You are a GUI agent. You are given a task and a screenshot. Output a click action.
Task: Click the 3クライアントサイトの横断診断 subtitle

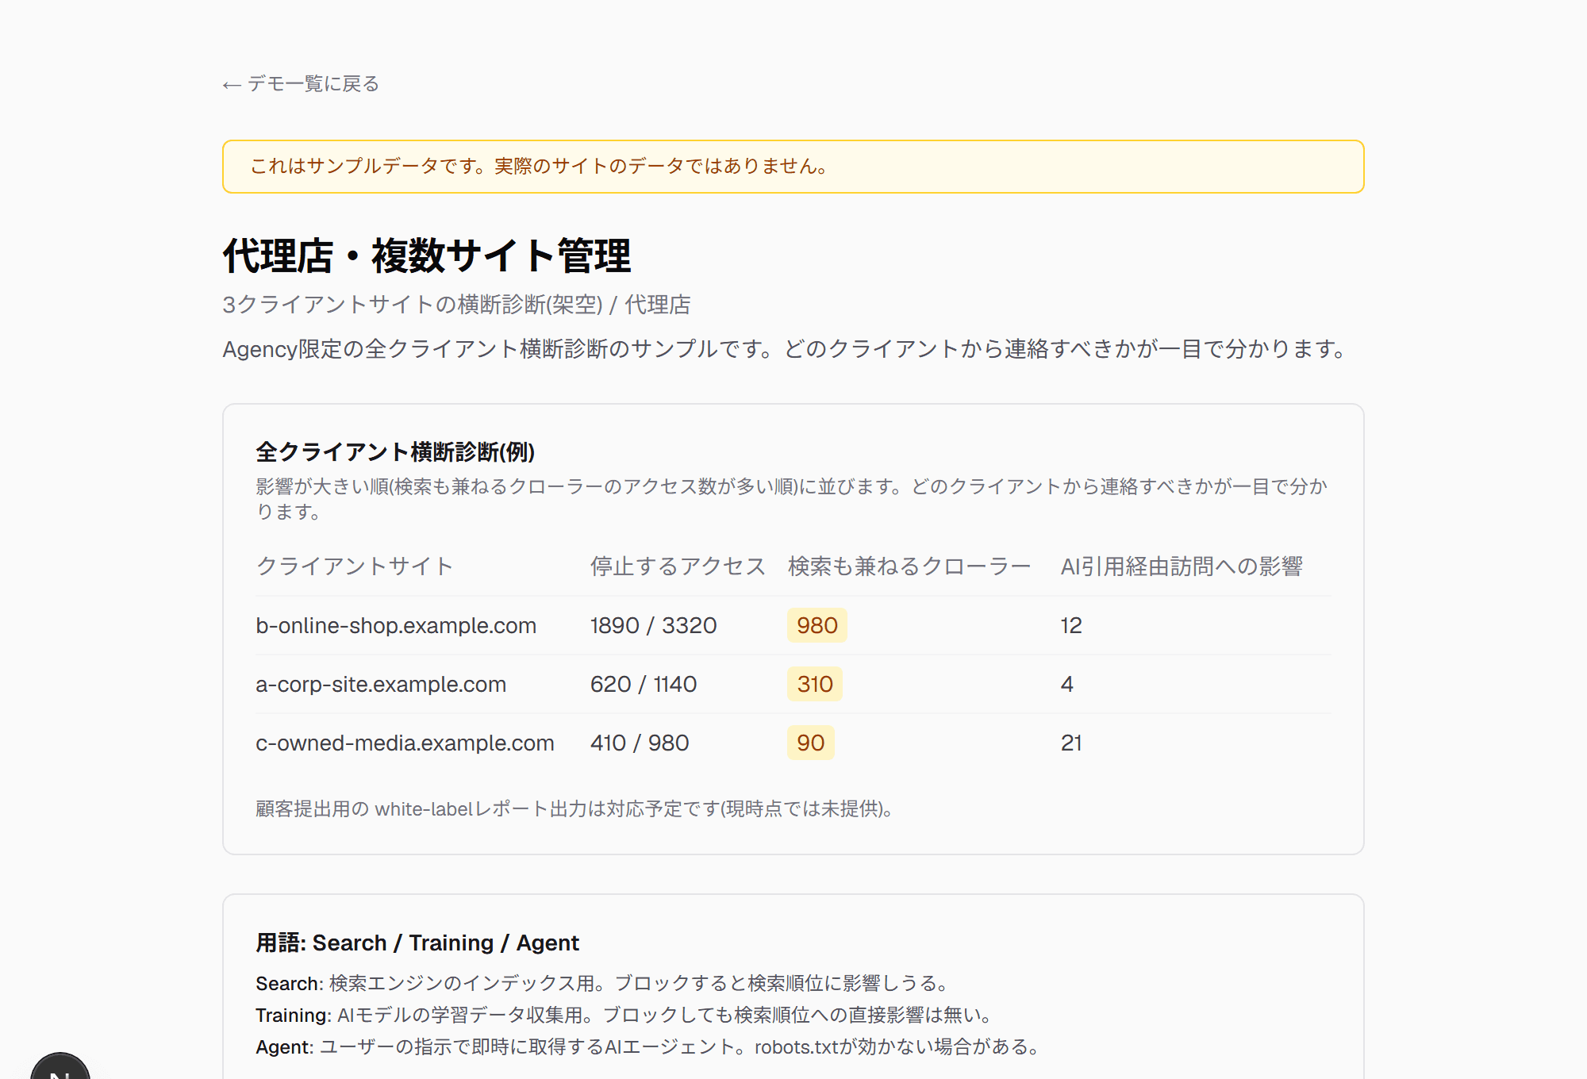457,305
